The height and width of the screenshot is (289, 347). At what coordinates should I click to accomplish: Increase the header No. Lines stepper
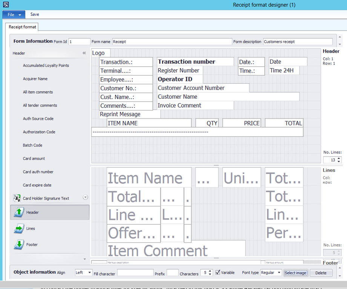pos(339,158)
